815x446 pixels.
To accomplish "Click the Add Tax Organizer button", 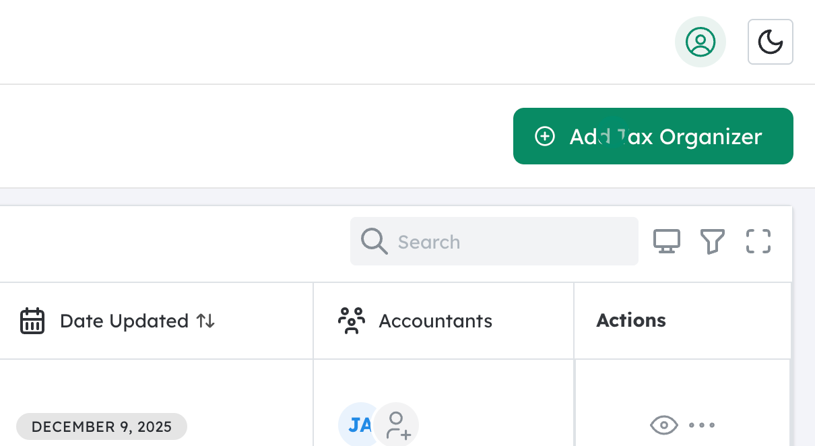I will 653,136.
